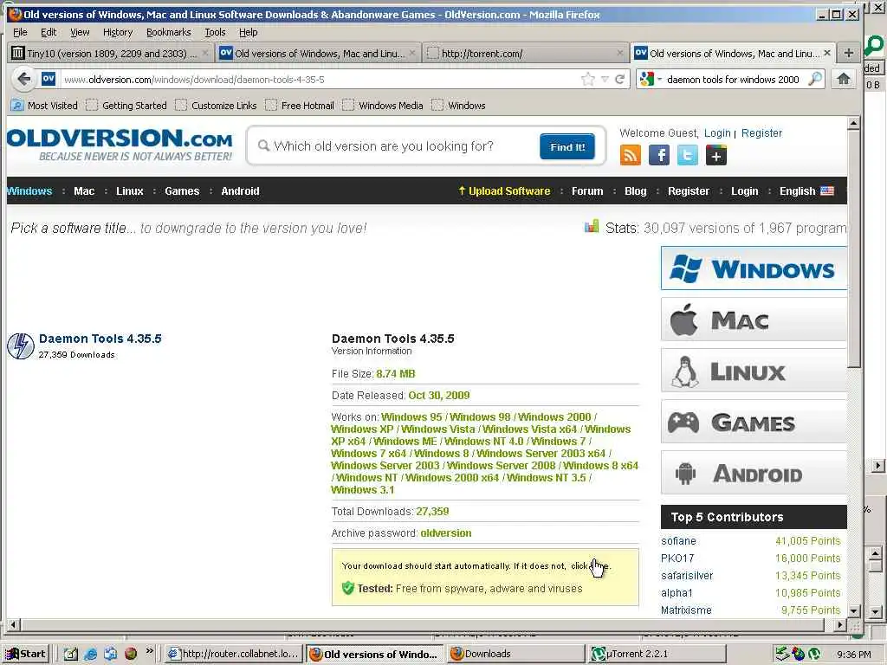Click contributor safarisilver
Screen dimensions: 887x665
pos(687,576)
